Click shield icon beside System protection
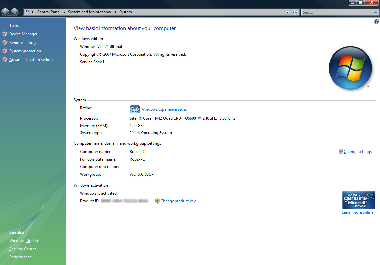 [x=5, y=51]
